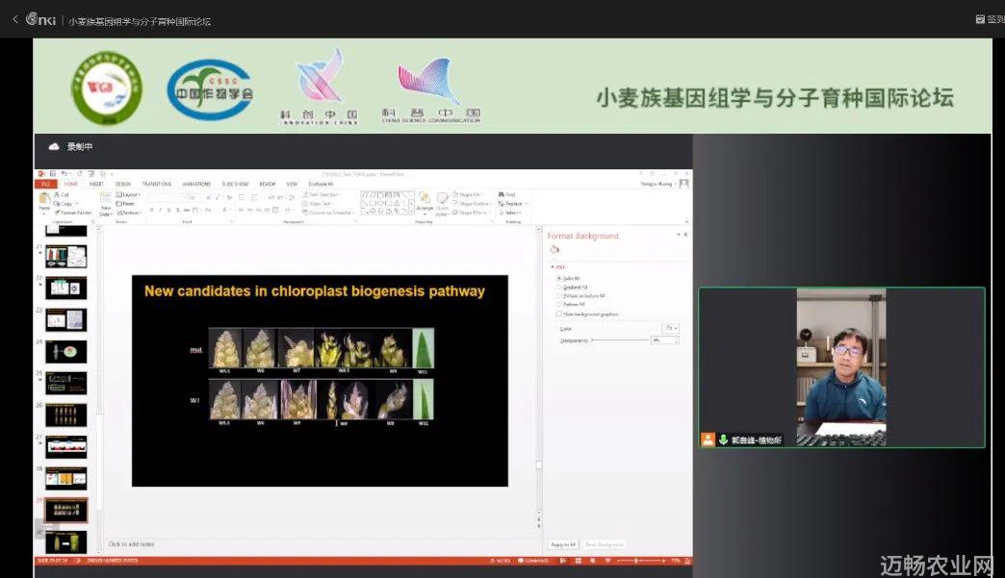The width and height of the screenshot is (1005, 578).
Task: Click the speaker's video tile
Action: [x=841, y=367]
